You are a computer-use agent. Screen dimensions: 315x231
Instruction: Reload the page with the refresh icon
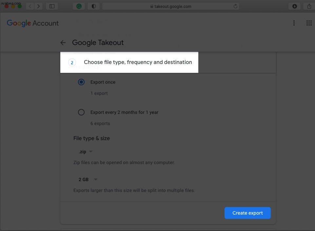click(235, 6)
